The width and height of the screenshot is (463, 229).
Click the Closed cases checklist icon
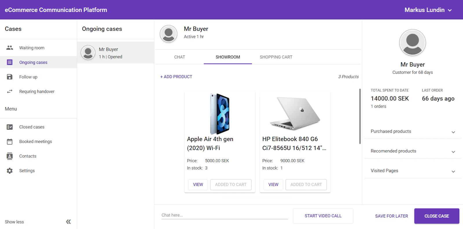click(10, 127)
